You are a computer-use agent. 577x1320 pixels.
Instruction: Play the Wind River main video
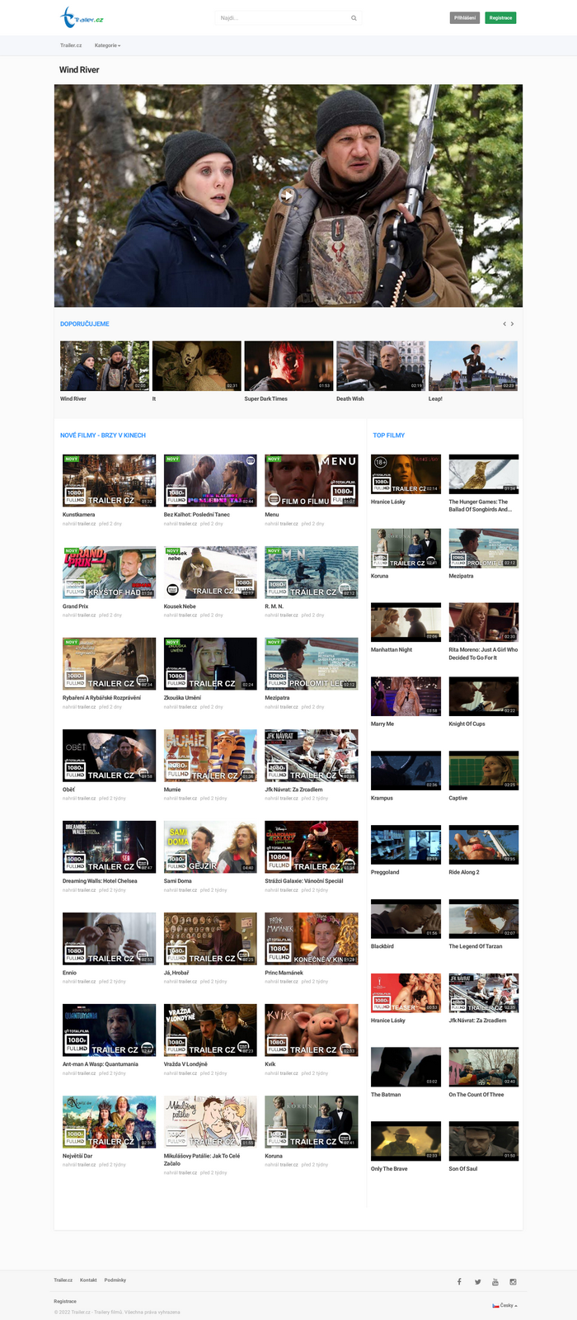pos(287,196)
